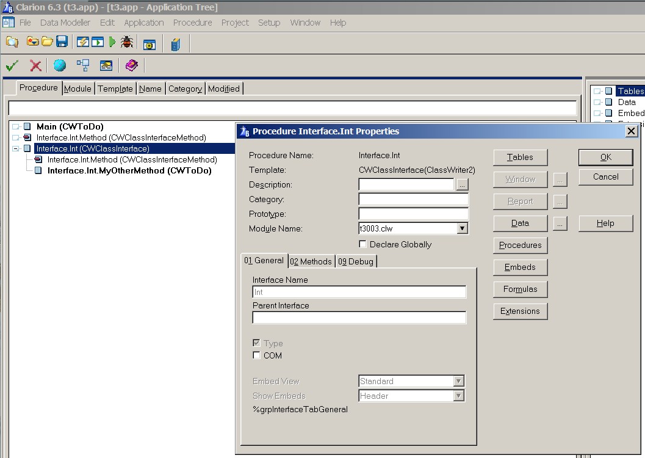This screenshot has width=645, height=458.
Task: Click the Description input field
Action: point(406,185)
